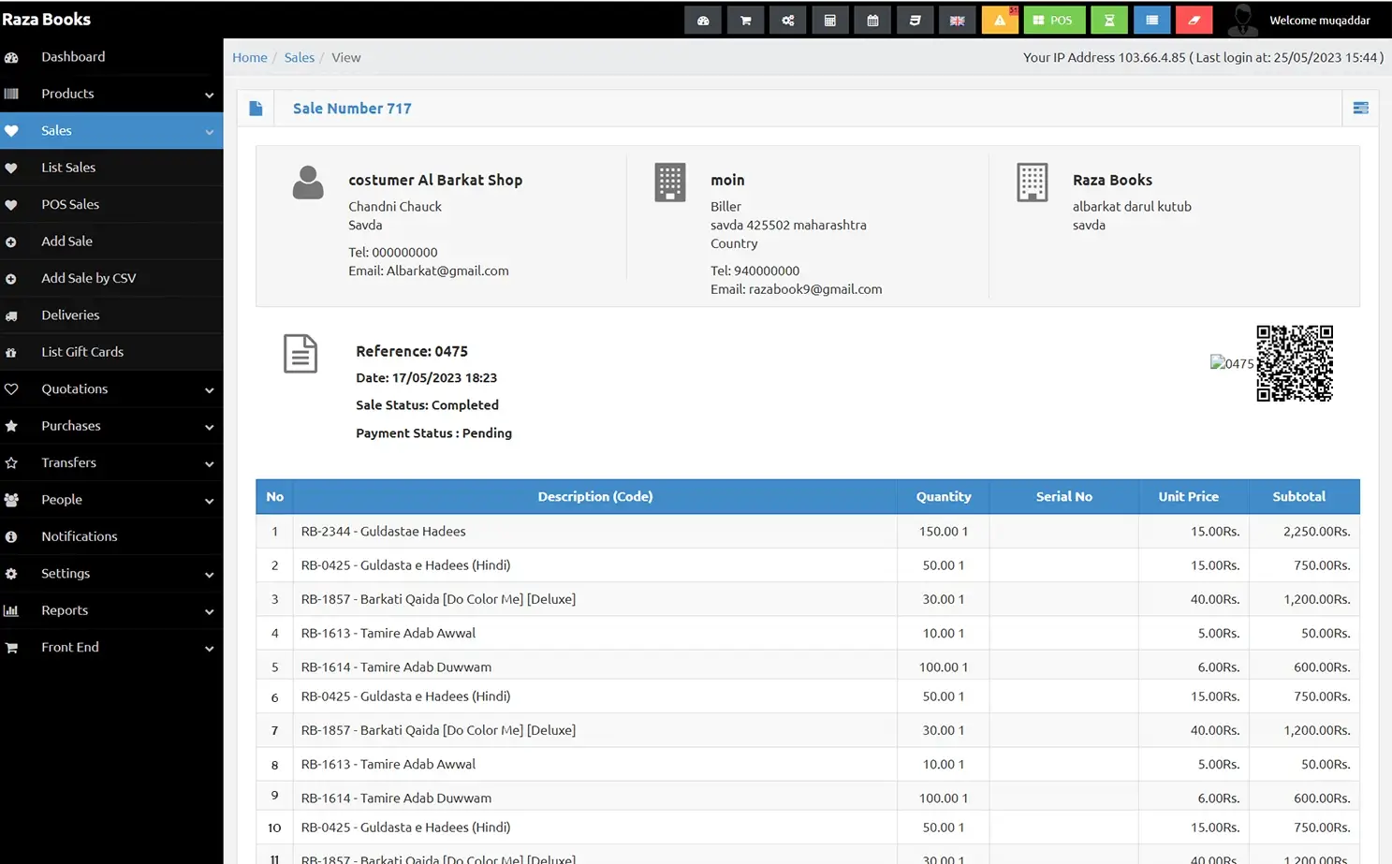
Task: Click the Home breadcrumb link
Action: 250,58
